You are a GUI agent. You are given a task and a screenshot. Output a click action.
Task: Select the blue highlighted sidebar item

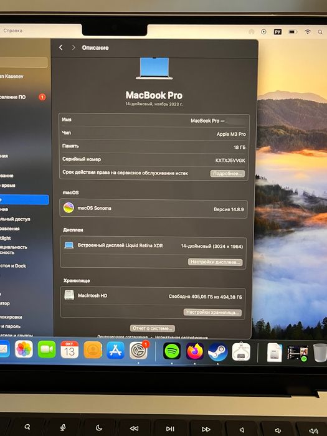tap(24, 200)
